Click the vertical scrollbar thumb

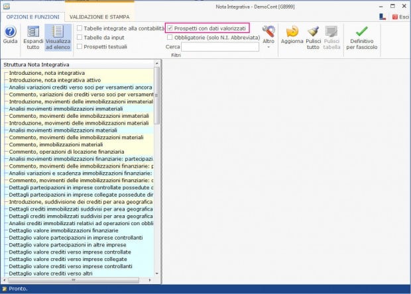[x=156, y=95]
